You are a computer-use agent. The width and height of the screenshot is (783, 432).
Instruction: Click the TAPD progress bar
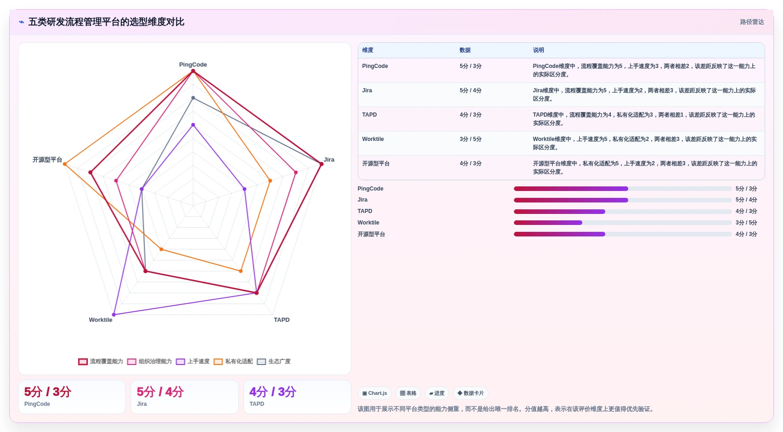(623, 212)
